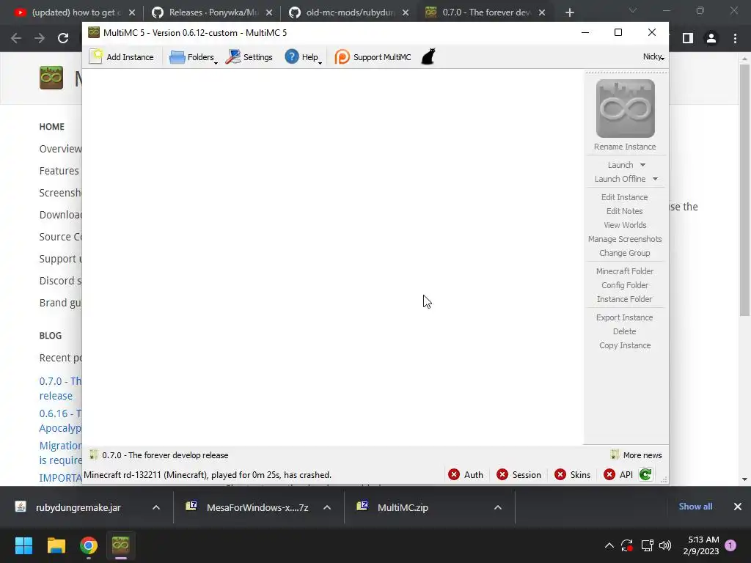
Task: Click Export Instance
Action: click(625, 317)
